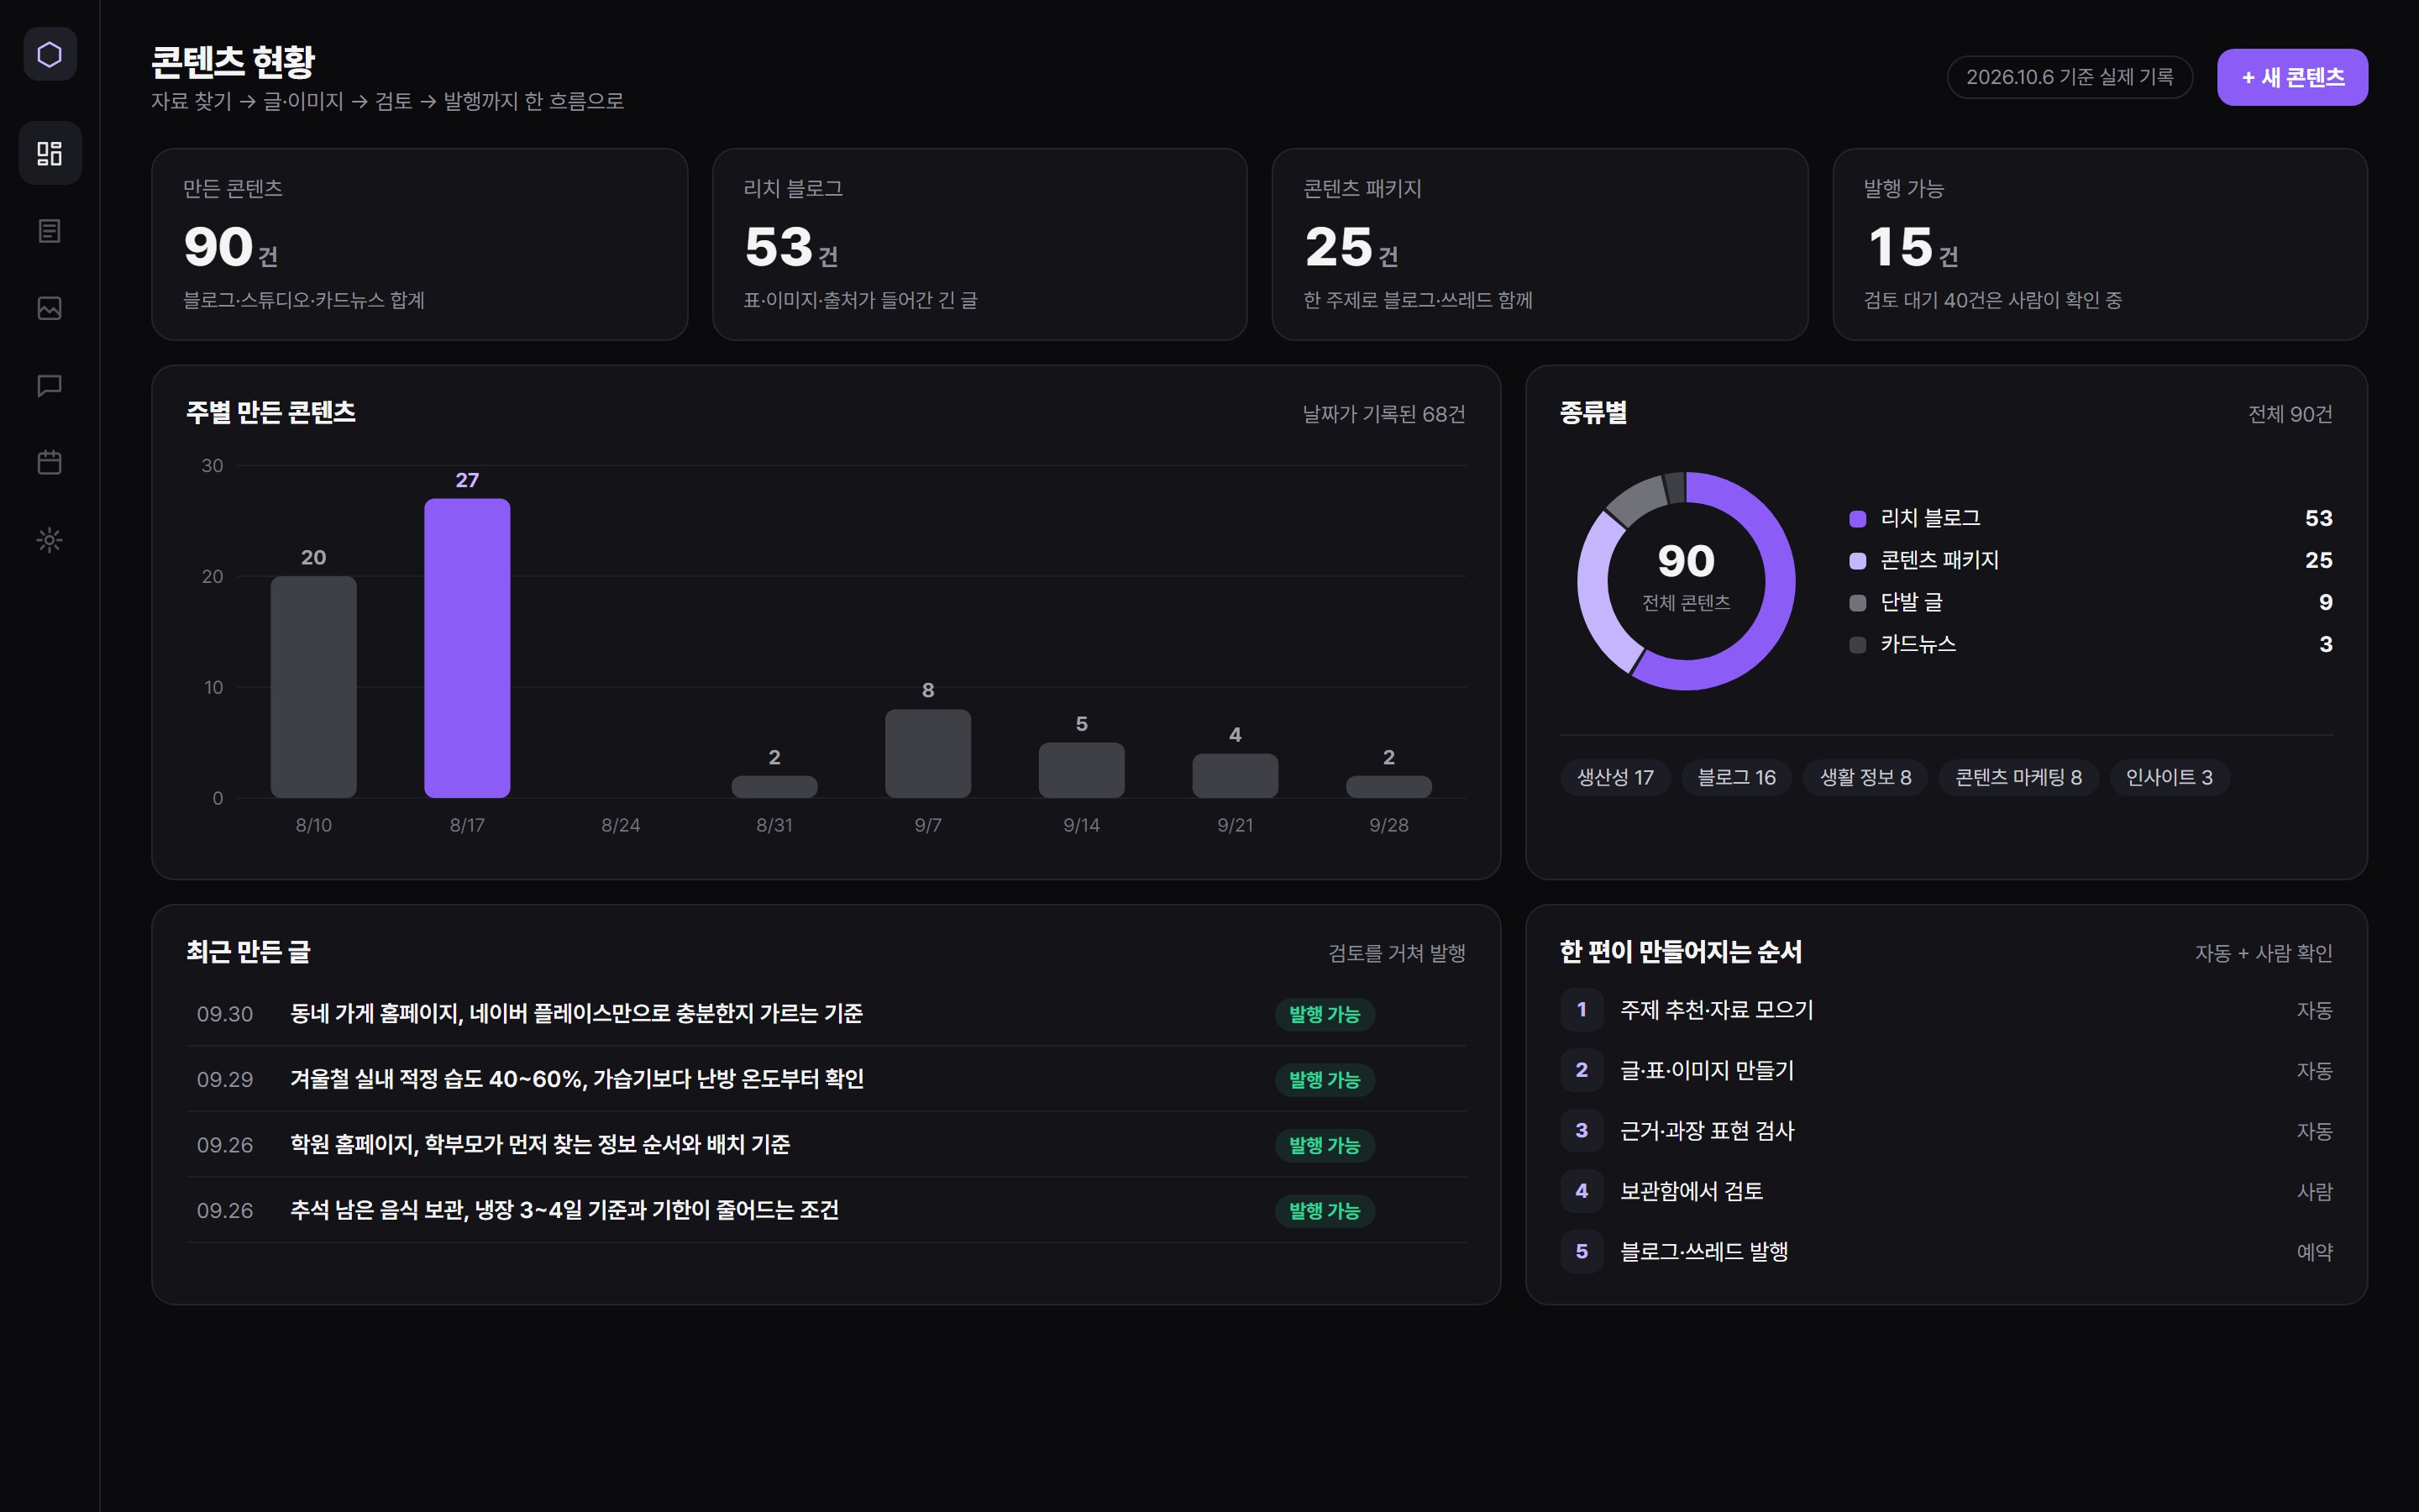Click step 1 주제 추천·자료 모으기
The image size is (2419, 1512).
click(1946, 1010)
